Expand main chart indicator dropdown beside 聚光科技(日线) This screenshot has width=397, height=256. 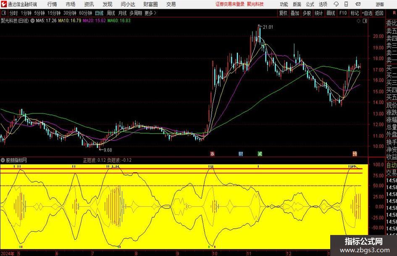pos(32,21)
